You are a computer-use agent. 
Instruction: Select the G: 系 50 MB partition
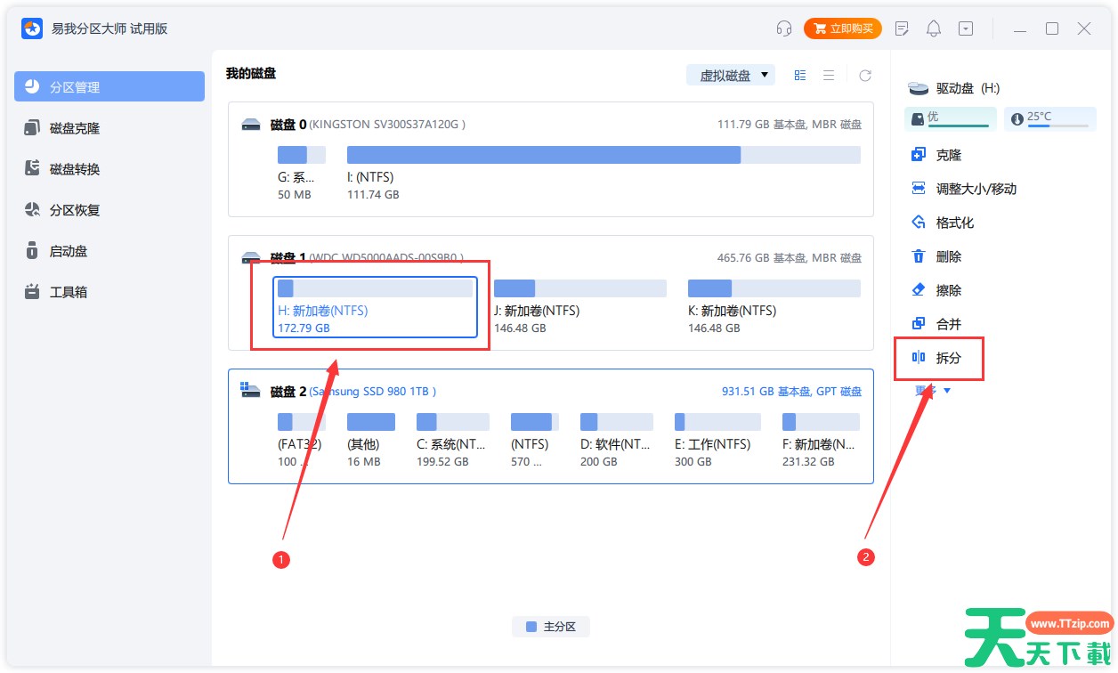pyautogui.click(x=301, y=173)
